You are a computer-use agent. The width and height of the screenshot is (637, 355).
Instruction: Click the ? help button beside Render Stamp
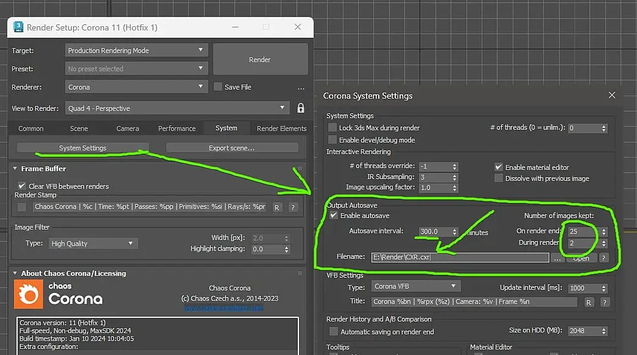292,207
